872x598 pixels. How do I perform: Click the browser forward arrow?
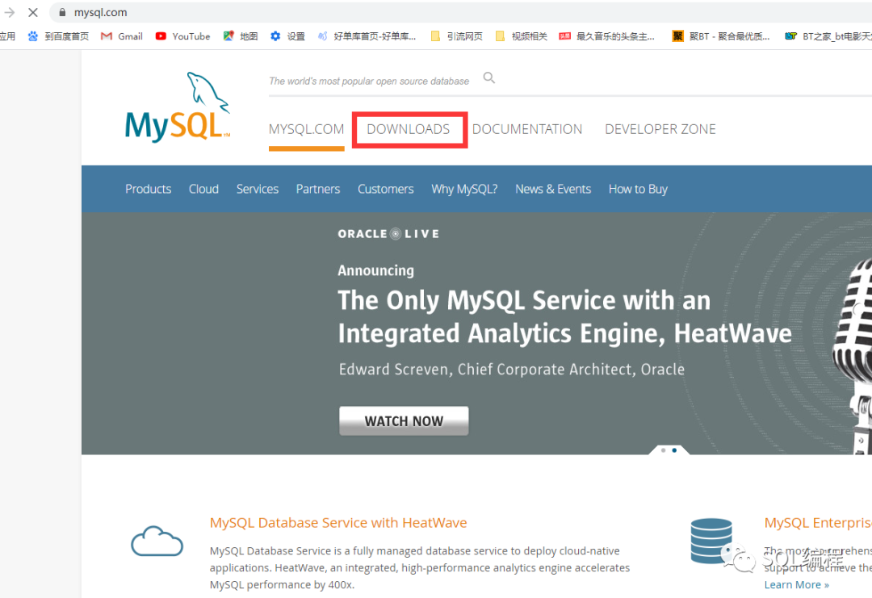10,12
